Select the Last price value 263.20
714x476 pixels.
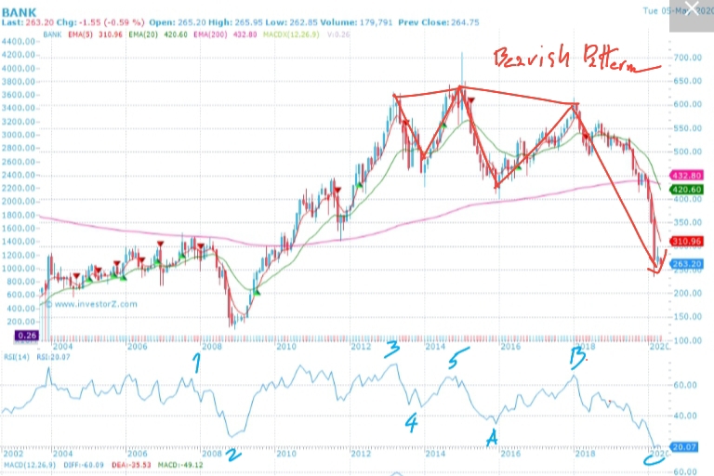(40, 22)
